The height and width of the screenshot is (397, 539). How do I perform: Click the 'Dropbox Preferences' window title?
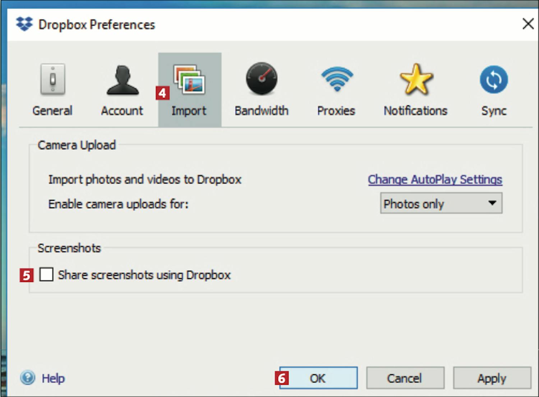coord(97,24)
